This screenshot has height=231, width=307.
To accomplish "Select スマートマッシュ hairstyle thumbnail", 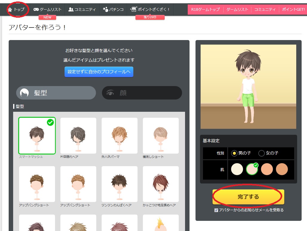I will 37,136.
